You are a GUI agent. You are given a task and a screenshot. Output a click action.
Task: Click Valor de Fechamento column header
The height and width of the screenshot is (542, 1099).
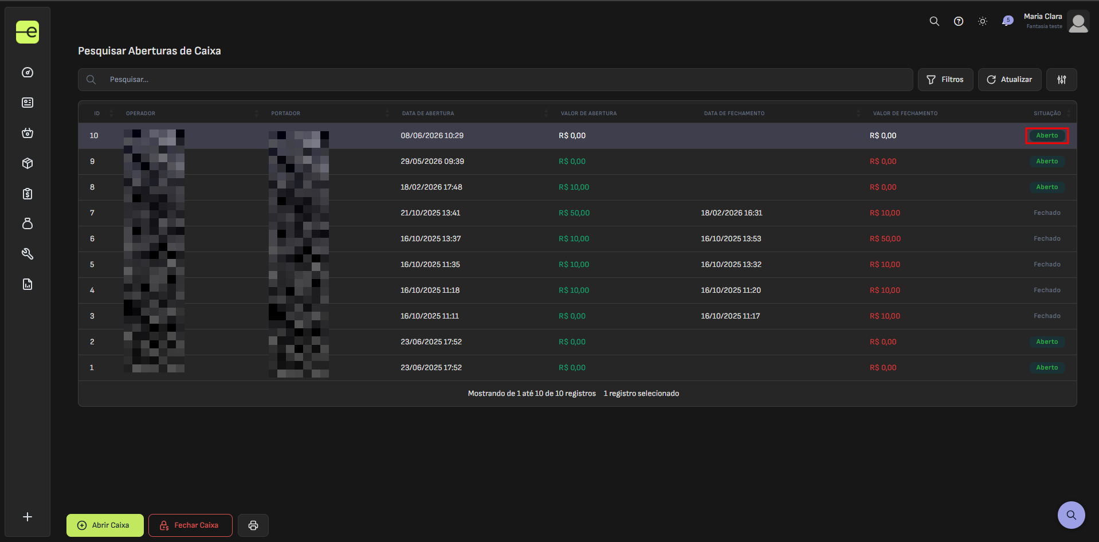point(905,113)
